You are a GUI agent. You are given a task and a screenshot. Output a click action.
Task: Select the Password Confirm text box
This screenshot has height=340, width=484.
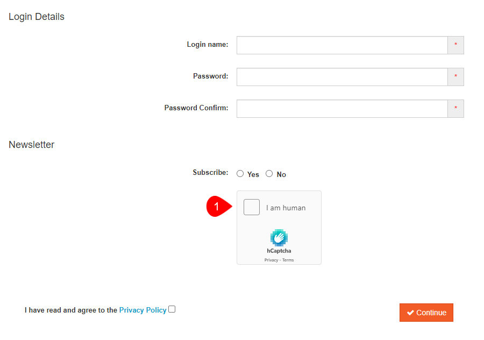coord(342,109)
